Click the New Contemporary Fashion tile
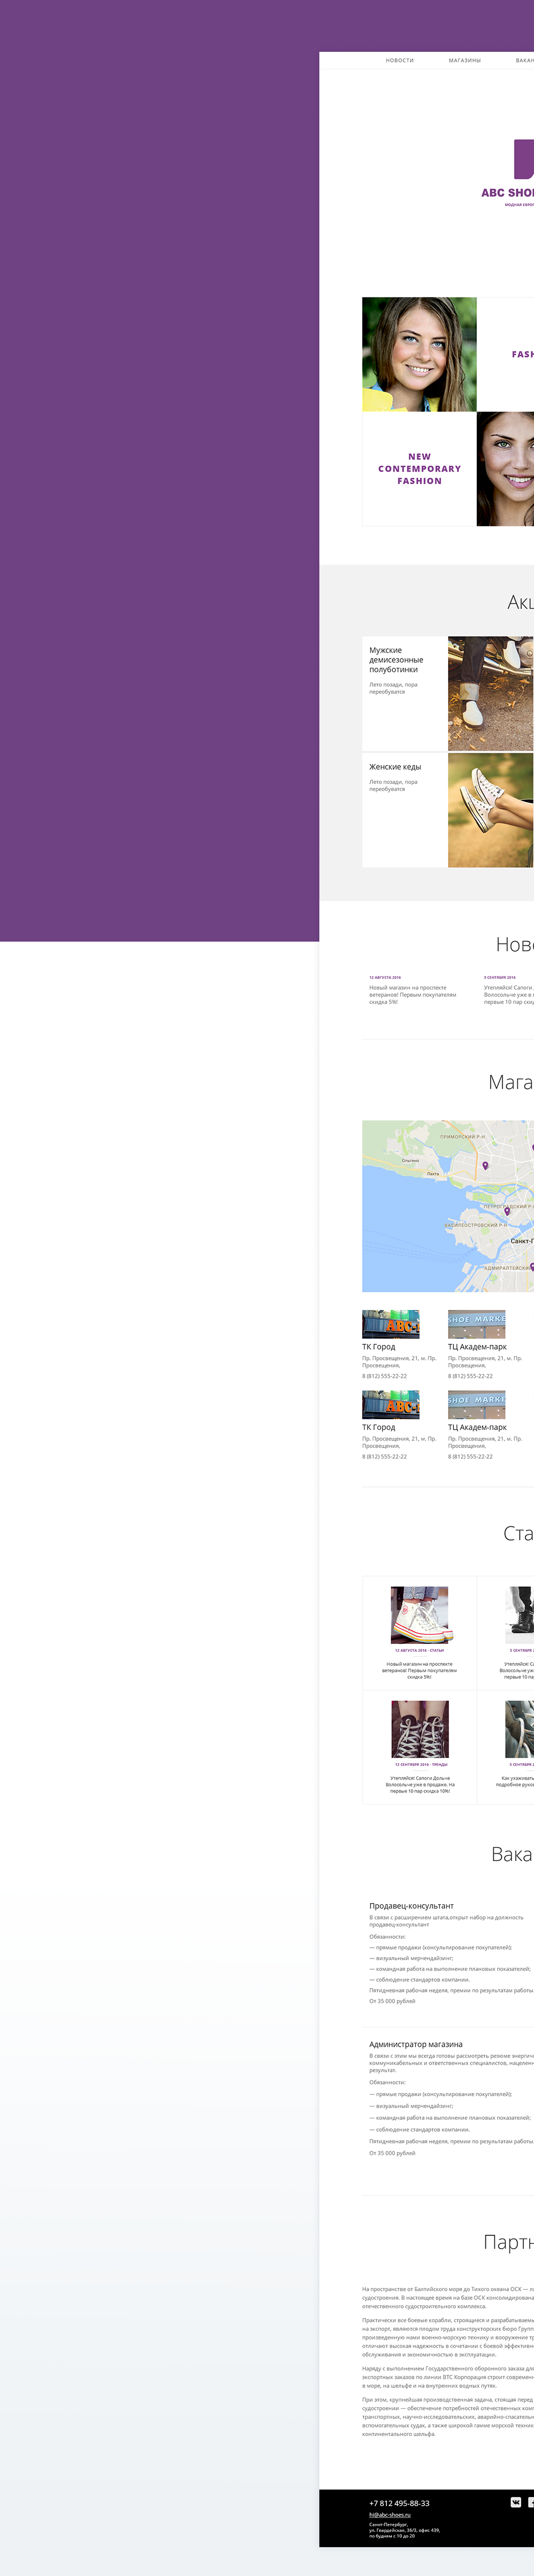The width and height of the screenshot is (534, 2576). [419, 469]
